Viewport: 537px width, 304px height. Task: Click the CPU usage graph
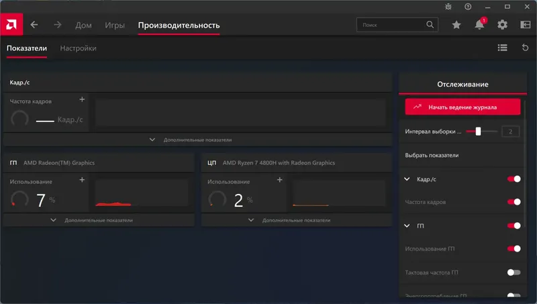pos(339,193)
